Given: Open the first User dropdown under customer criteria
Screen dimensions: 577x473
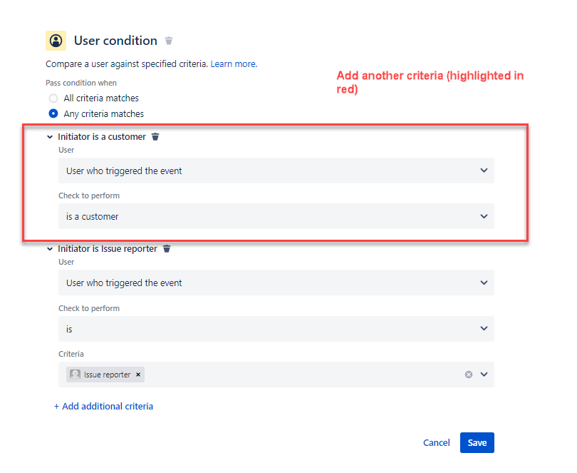Looking at the screenshot, I should point(276,171).
